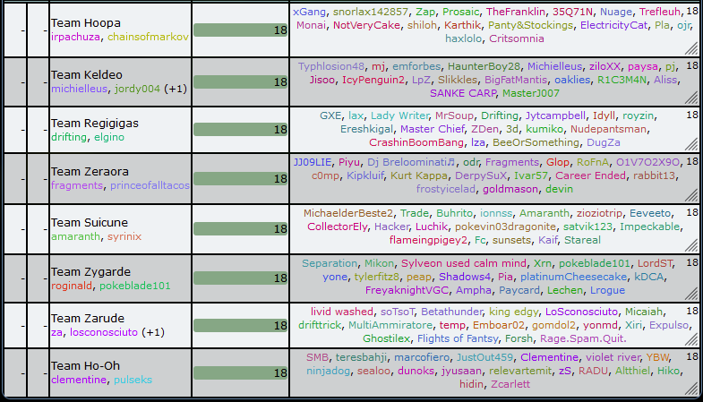This screenshot has width=703, height=402.
Task: Open irpachuza's profile link
Action: pyautogui.click(x=75, y=38)
